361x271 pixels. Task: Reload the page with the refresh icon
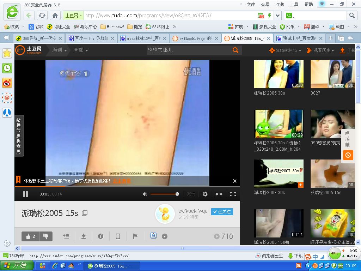tap(42, 16)
